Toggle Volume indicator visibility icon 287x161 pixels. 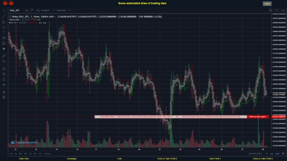pyautogui.click(x=23, y=20)
